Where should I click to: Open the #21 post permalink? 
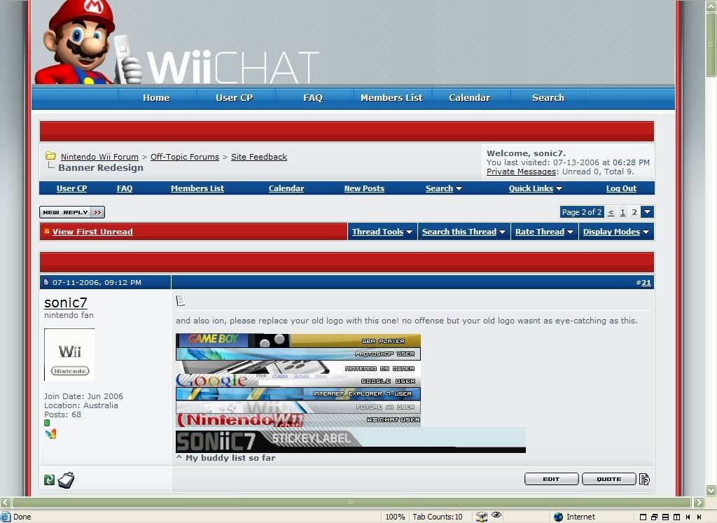(x=646, y=283)
